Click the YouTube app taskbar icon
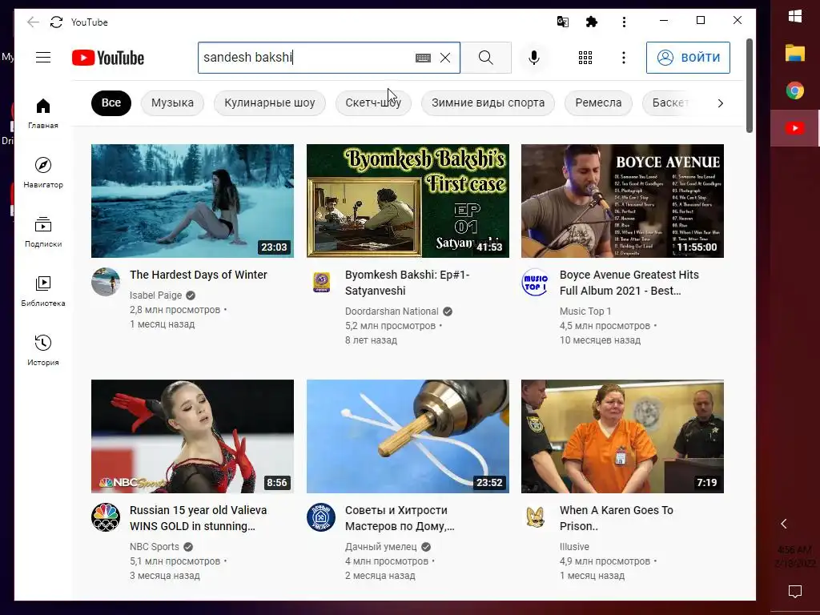The image size is (820, 615). 795,128
